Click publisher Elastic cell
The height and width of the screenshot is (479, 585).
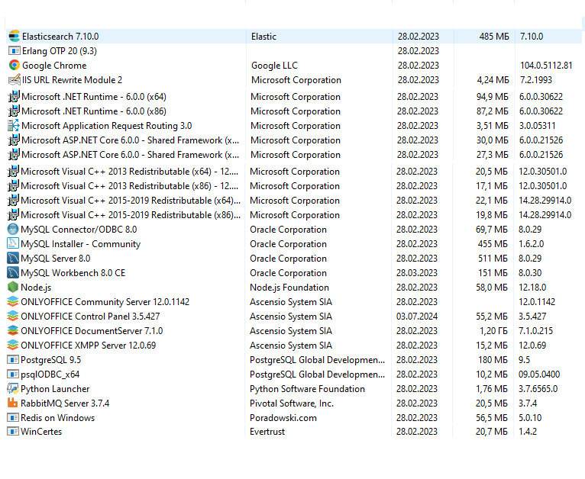pyautogui.click(x=263, y=37)
